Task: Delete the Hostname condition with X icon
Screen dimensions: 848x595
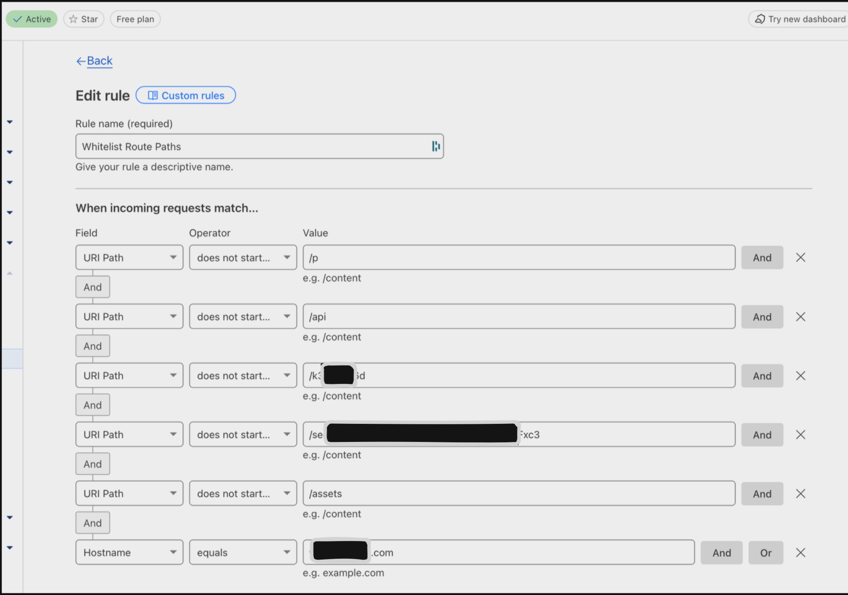Action: coord(800,553)
